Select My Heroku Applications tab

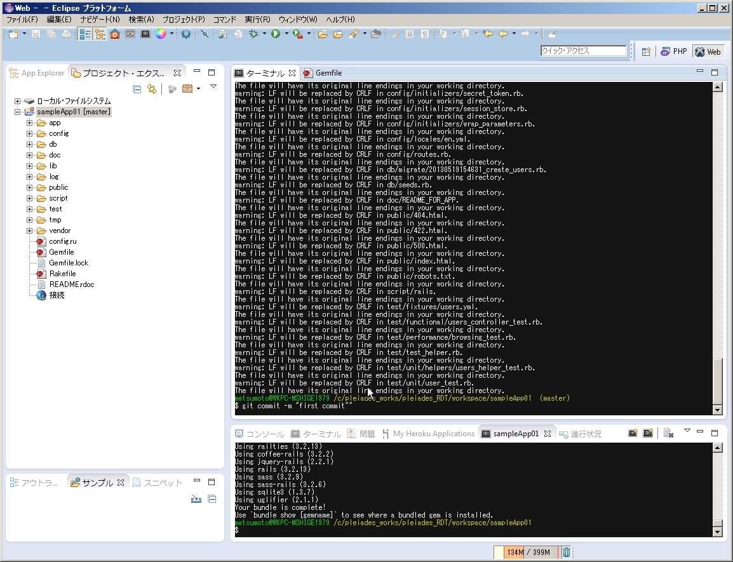428,434
